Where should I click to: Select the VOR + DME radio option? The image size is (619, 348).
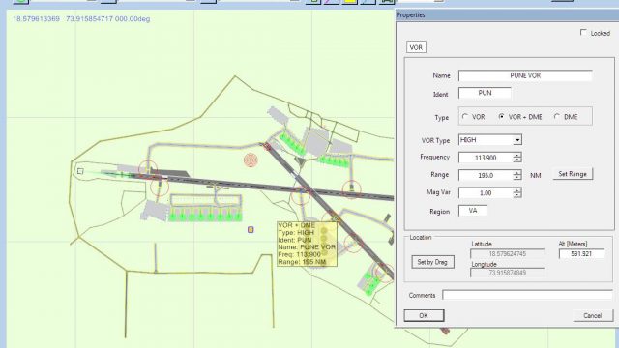point(501,117)
